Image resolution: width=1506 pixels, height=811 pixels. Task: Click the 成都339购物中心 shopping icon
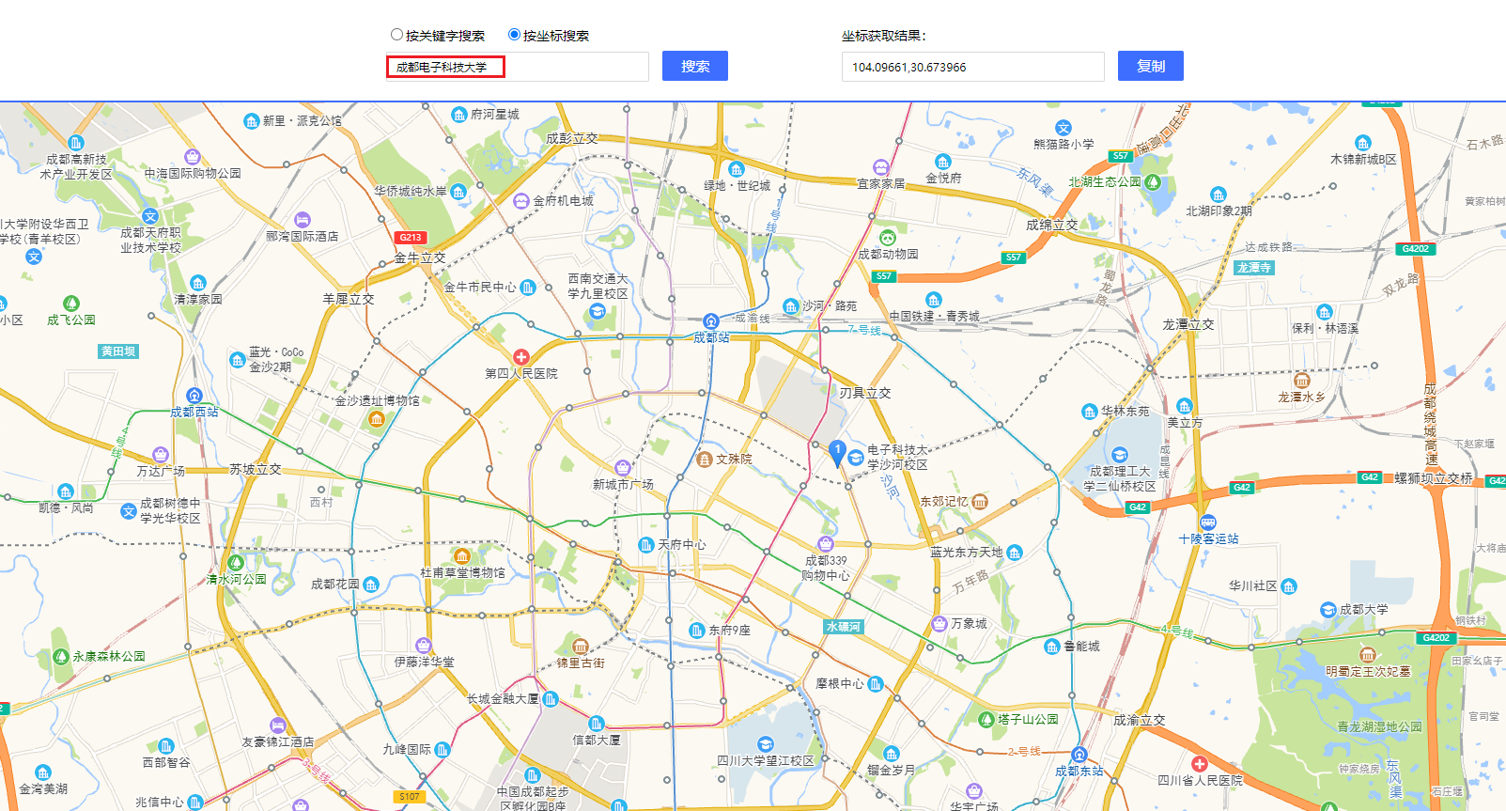(x=826, y=544)
